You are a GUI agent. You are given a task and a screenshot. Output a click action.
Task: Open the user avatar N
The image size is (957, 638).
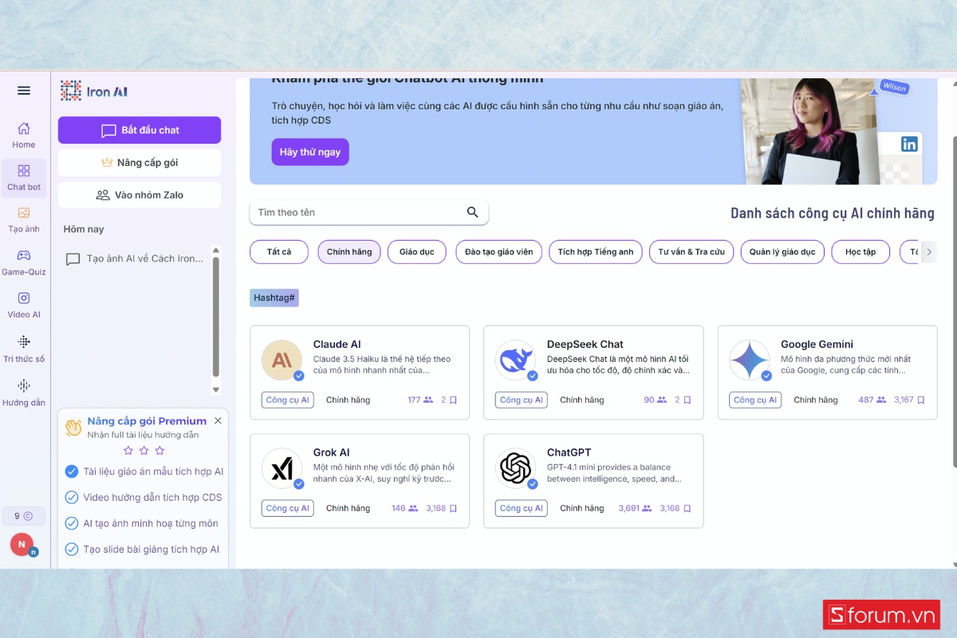click(x=22, y=545)
